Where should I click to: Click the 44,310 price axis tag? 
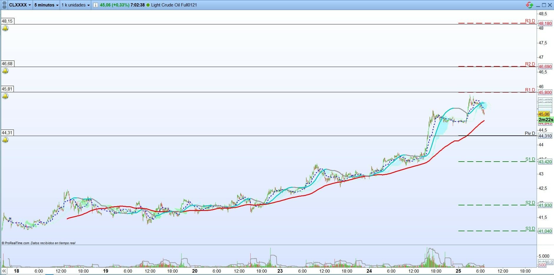click(x=545, y=136)
